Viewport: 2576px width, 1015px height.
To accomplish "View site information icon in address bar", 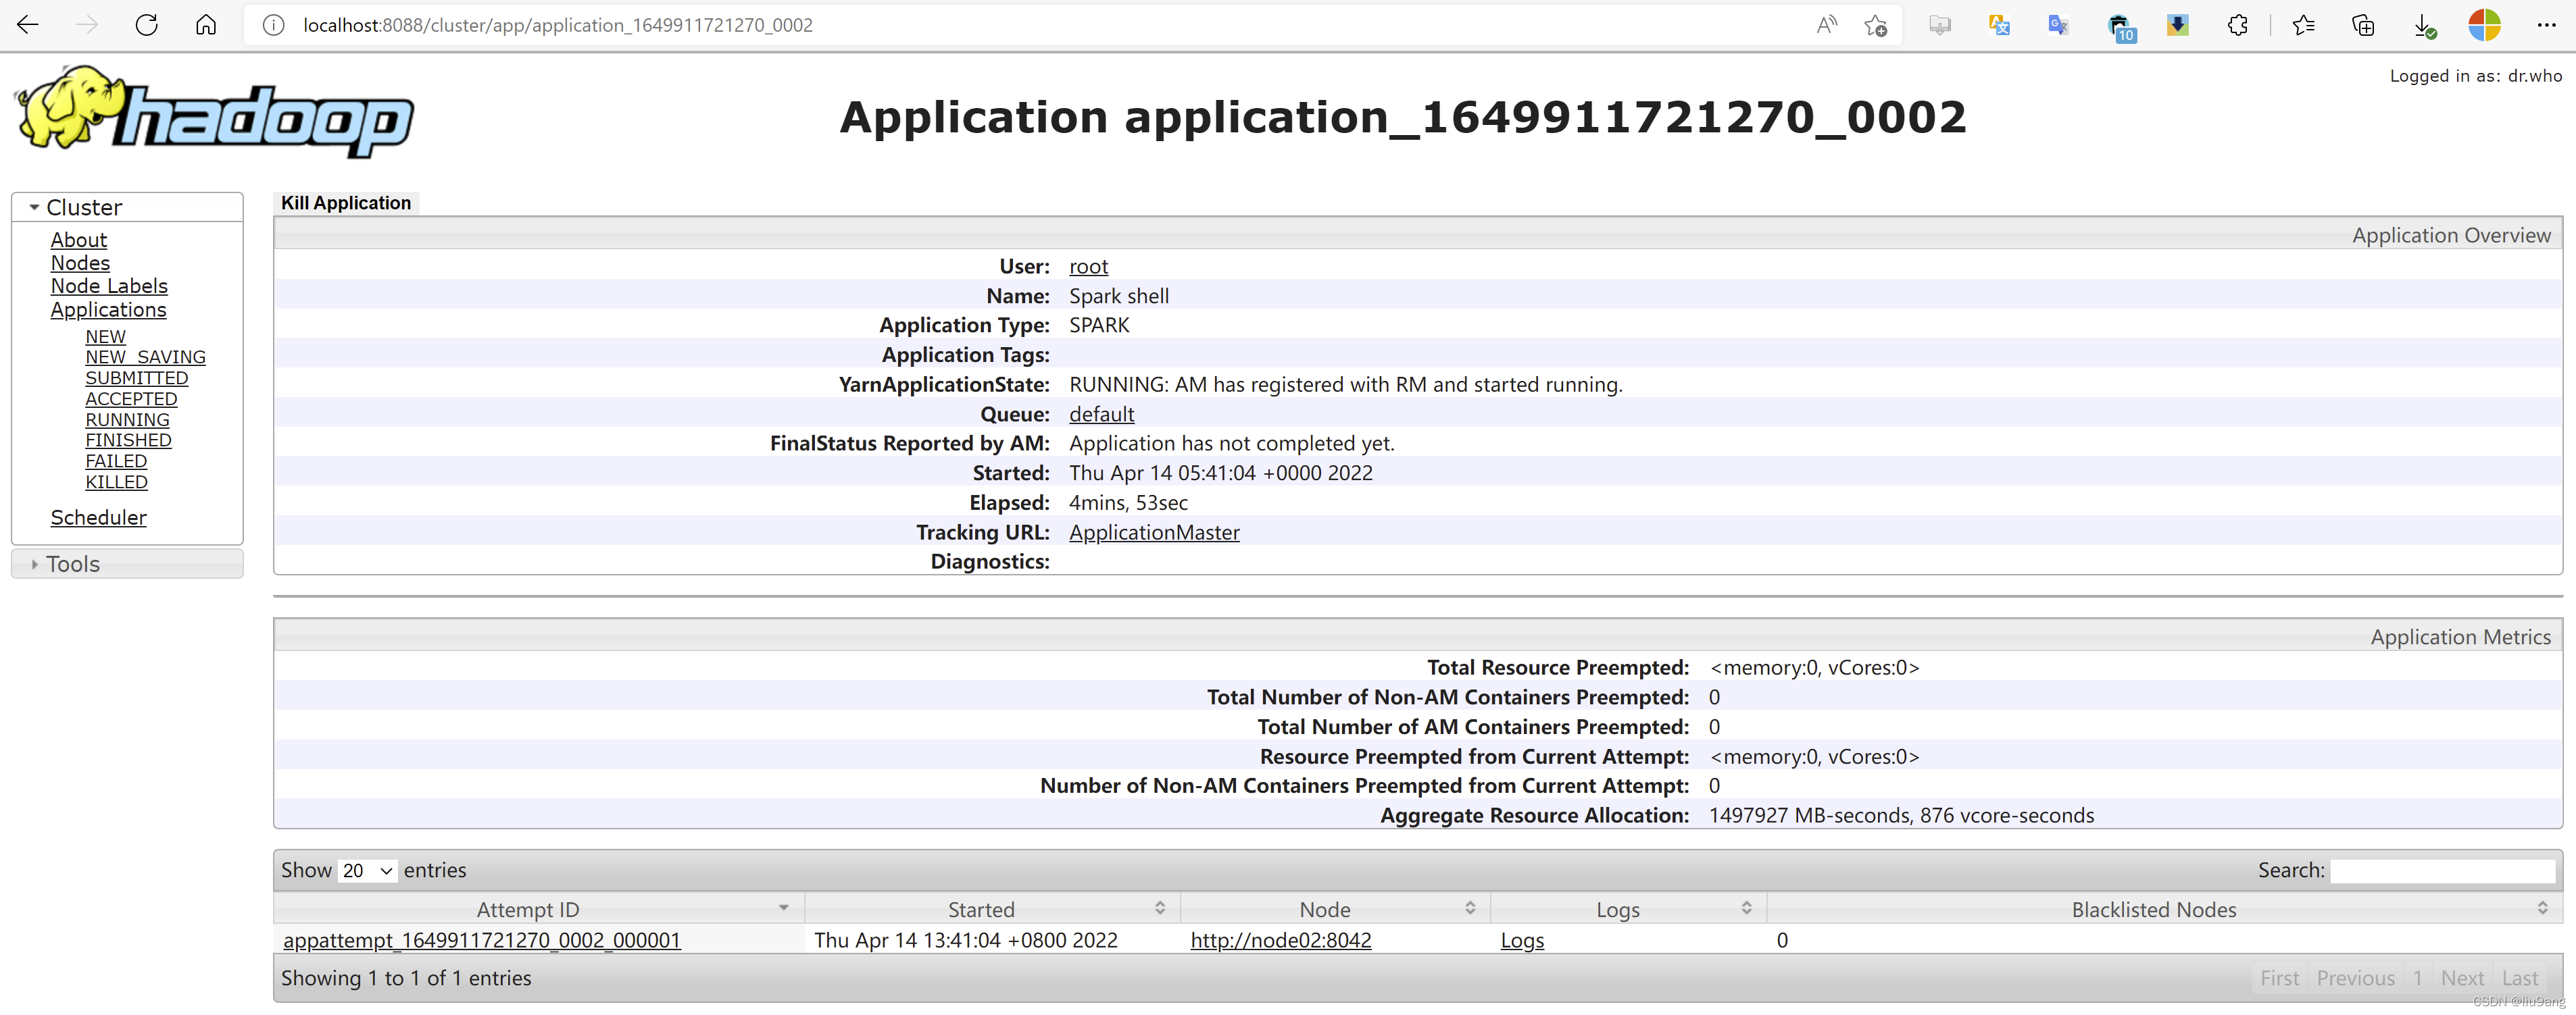I will (273, 25).
